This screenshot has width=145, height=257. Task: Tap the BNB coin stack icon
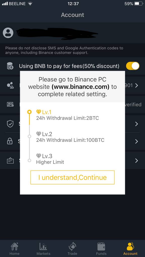10,66
